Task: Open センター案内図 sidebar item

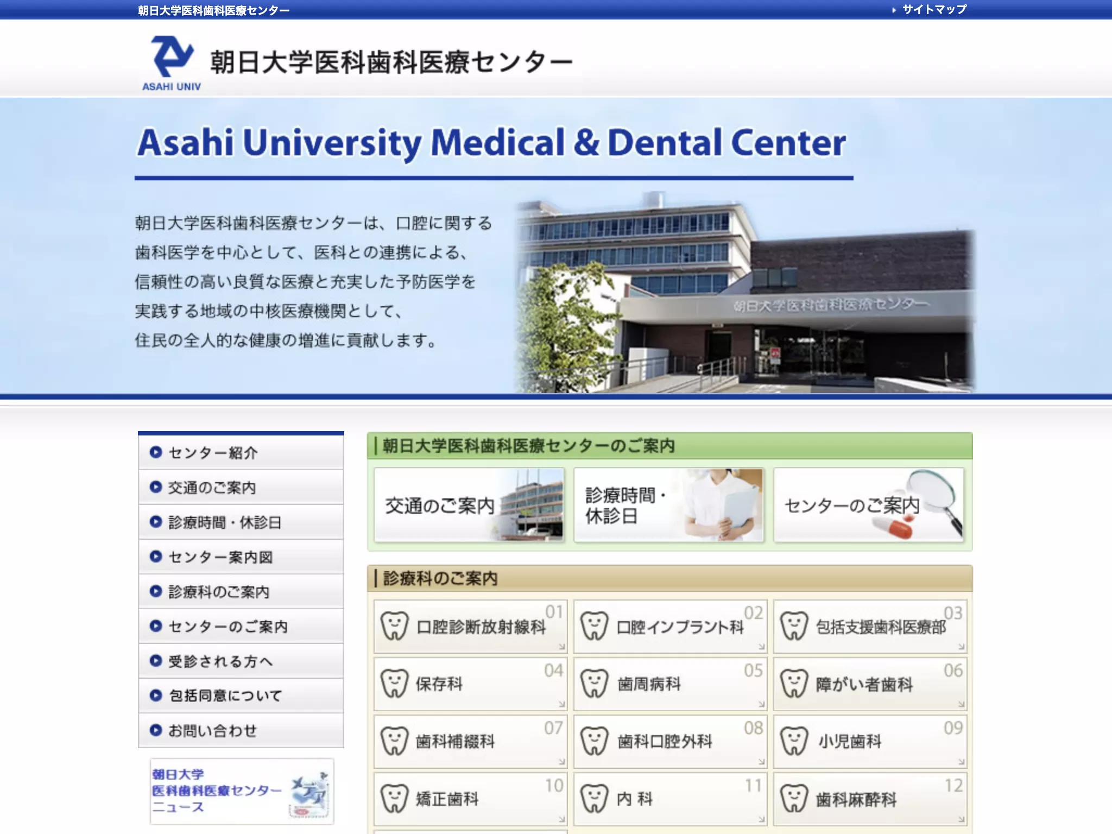Action: pos(241,557)
